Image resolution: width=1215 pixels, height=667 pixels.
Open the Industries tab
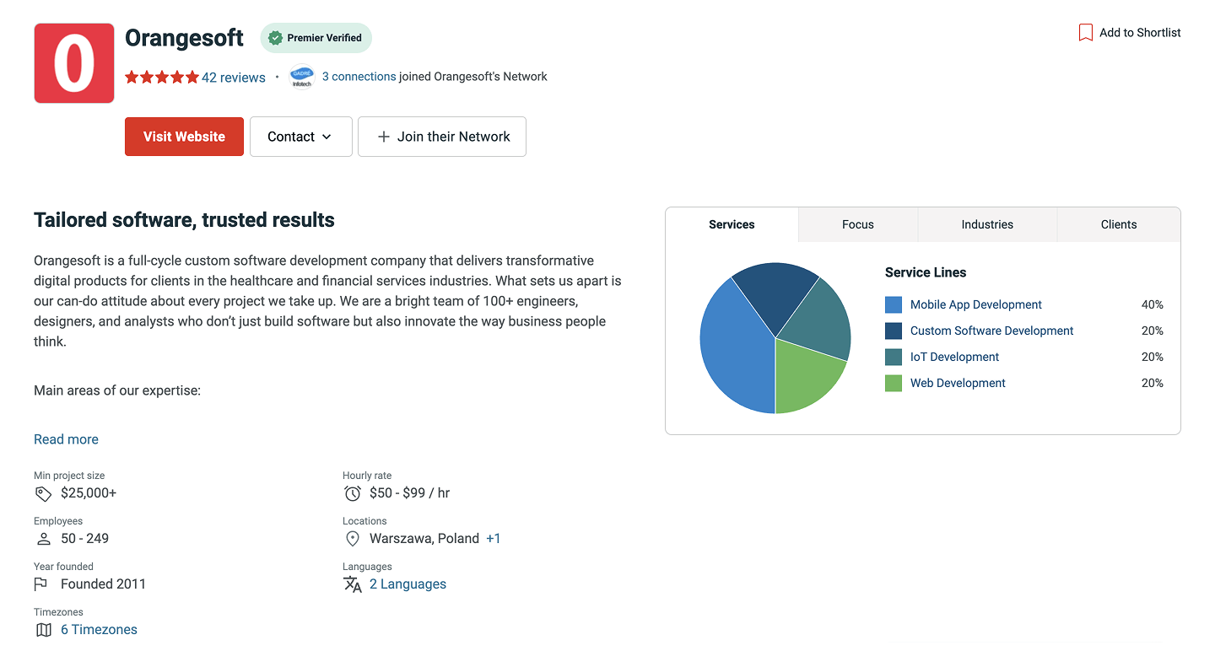pos(987,224)
